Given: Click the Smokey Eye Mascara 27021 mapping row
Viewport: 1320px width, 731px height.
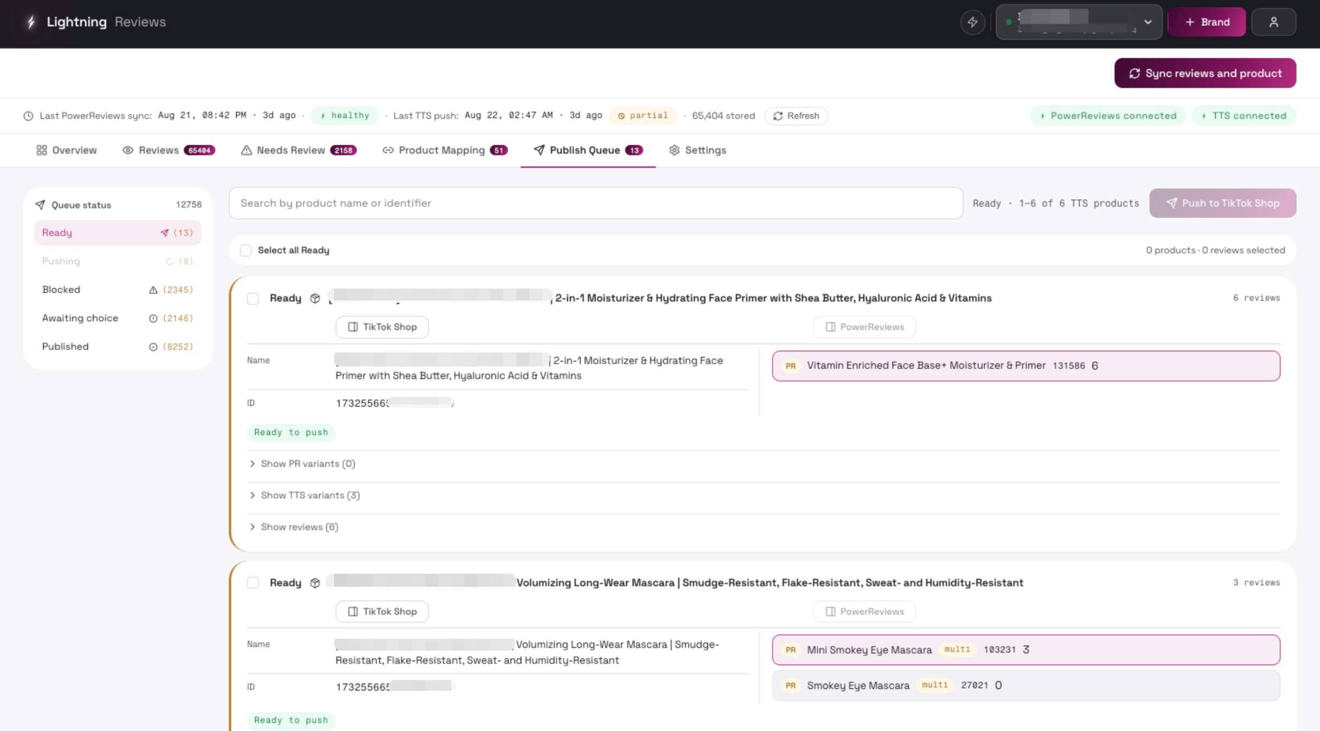Looking at the screenshot, I should click(x=1026, y=686).
